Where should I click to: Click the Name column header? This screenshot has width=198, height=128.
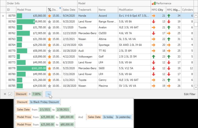108,10
